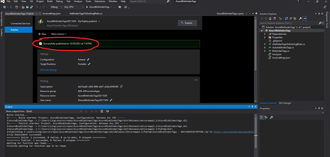This screenshot has height=157, width=330.
Task: Switch to the local.settings.json tab
Action: (51, 13)
